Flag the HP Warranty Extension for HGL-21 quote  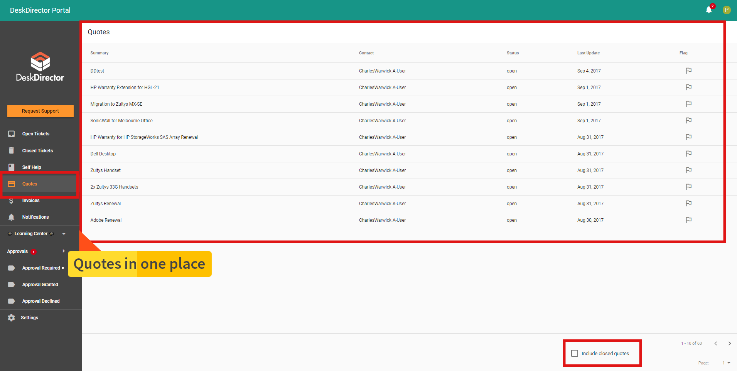[x=689, y=87]
